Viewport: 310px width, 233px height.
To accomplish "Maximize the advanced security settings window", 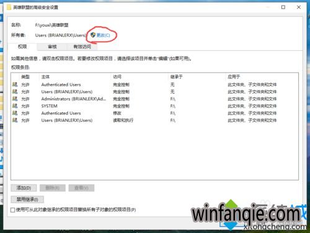I will [x=283, y=7].
